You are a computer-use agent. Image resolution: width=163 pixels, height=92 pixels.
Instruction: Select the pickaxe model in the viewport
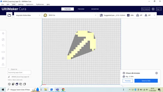click(81, 45)
